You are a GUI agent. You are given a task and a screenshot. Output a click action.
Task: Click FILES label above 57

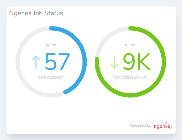51,46
